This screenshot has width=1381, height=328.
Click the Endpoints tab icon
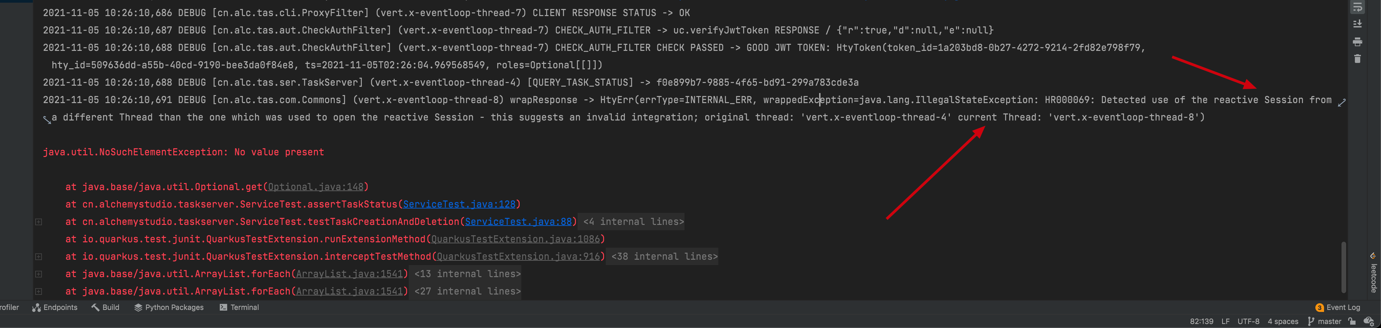[37, 308]
